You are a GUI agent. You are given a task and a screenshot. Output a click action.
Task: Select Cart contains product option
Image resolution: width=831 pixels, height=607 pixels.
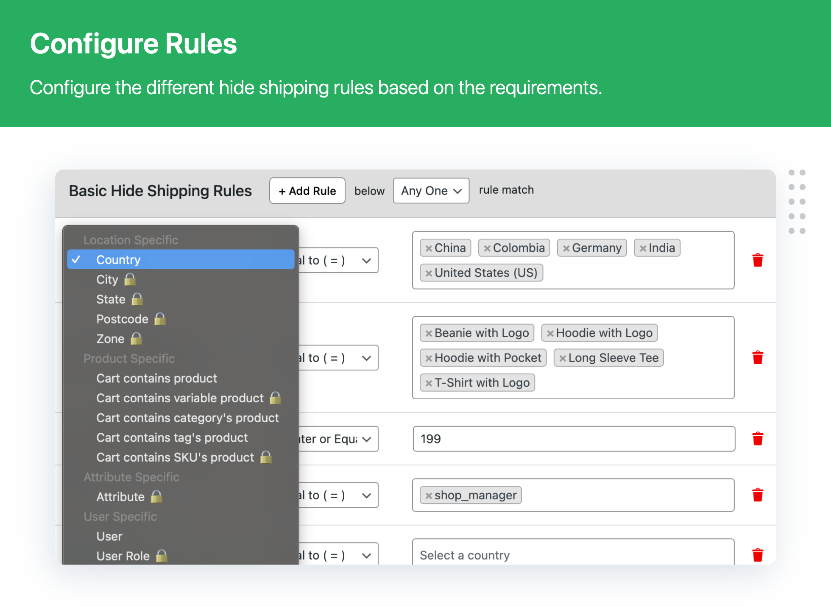point(156,378)
